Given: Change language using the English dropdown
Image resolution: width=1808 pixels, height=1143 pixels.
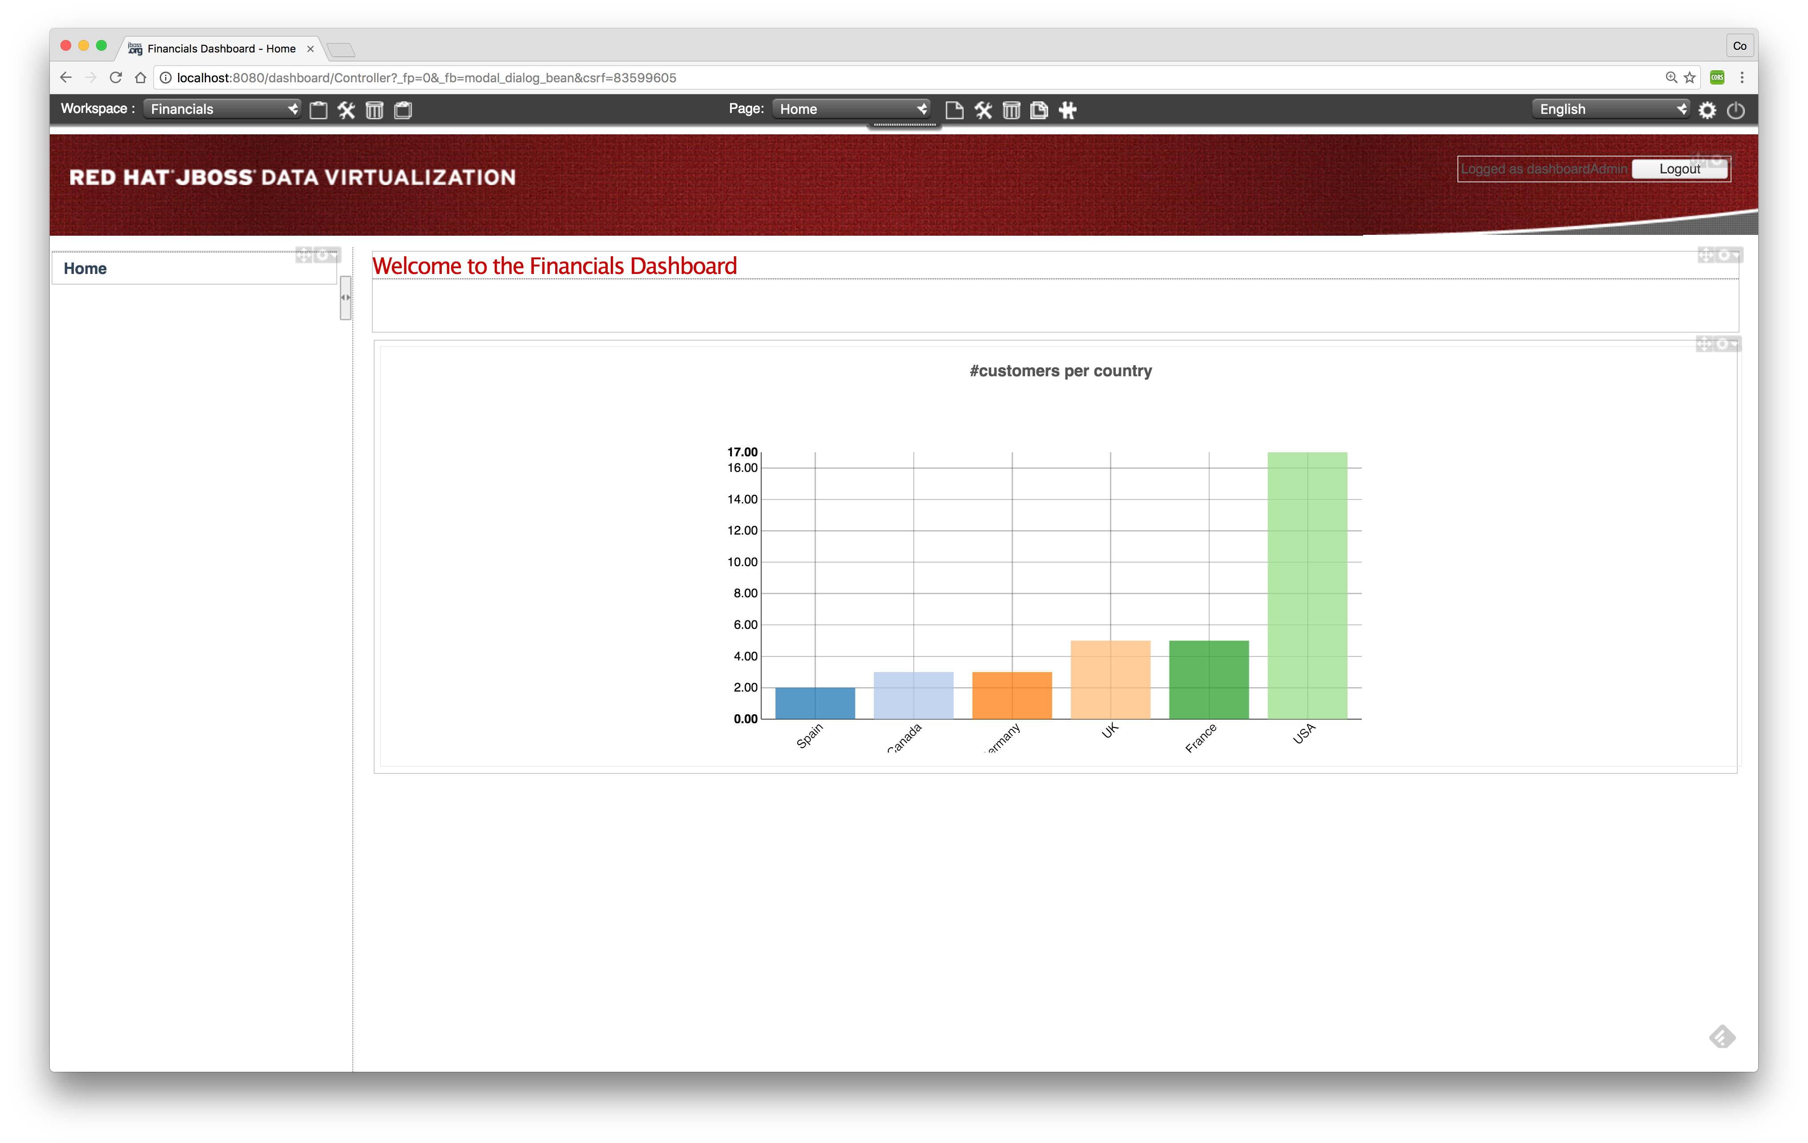Looking at the screenshot, I should (1609, 109).
